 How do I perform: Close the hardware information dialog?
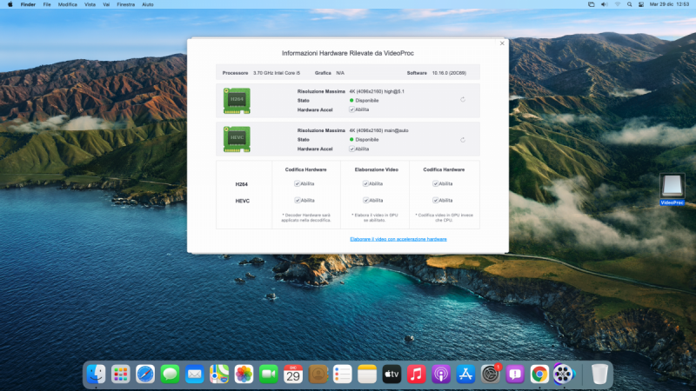[x=502, y=43]
